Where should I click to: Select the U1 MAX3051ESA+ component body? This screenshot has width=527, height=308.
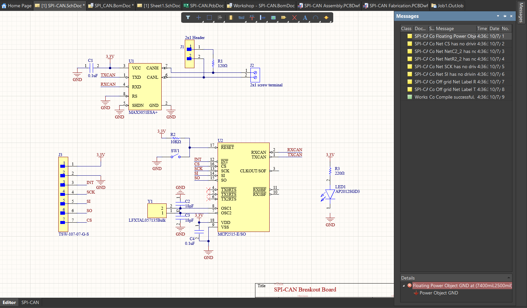coord(145,87)
